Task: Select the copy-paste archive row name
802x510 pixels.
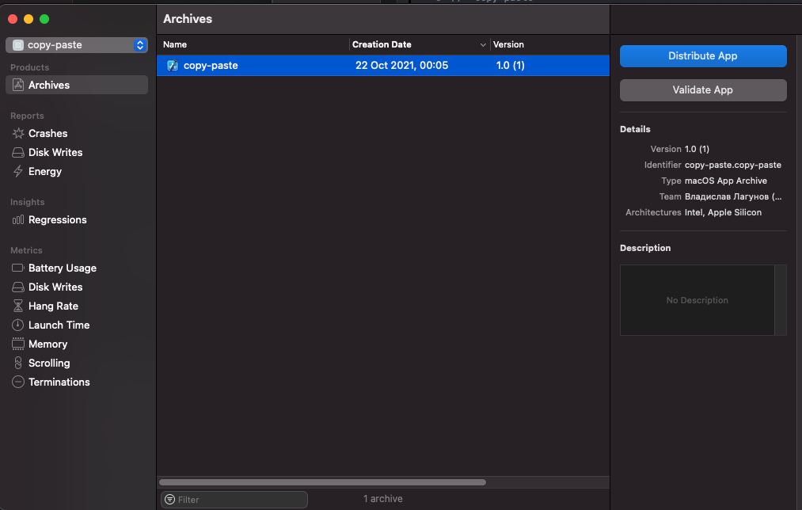Action: [211, 66]
